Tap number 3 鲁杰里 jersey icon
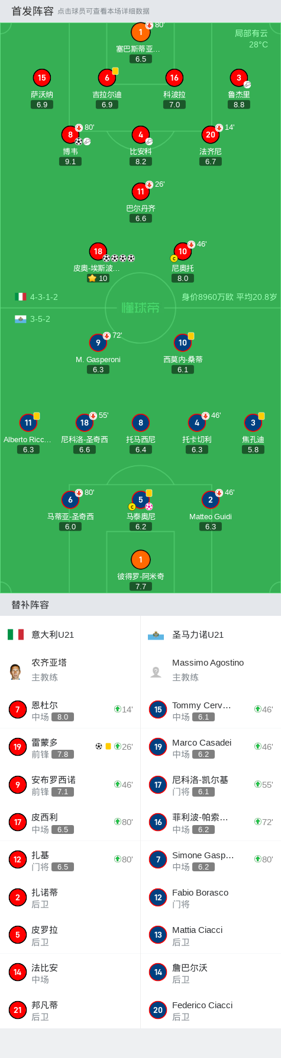Viewport: 281px width, 1058px height. coord(238,78)
